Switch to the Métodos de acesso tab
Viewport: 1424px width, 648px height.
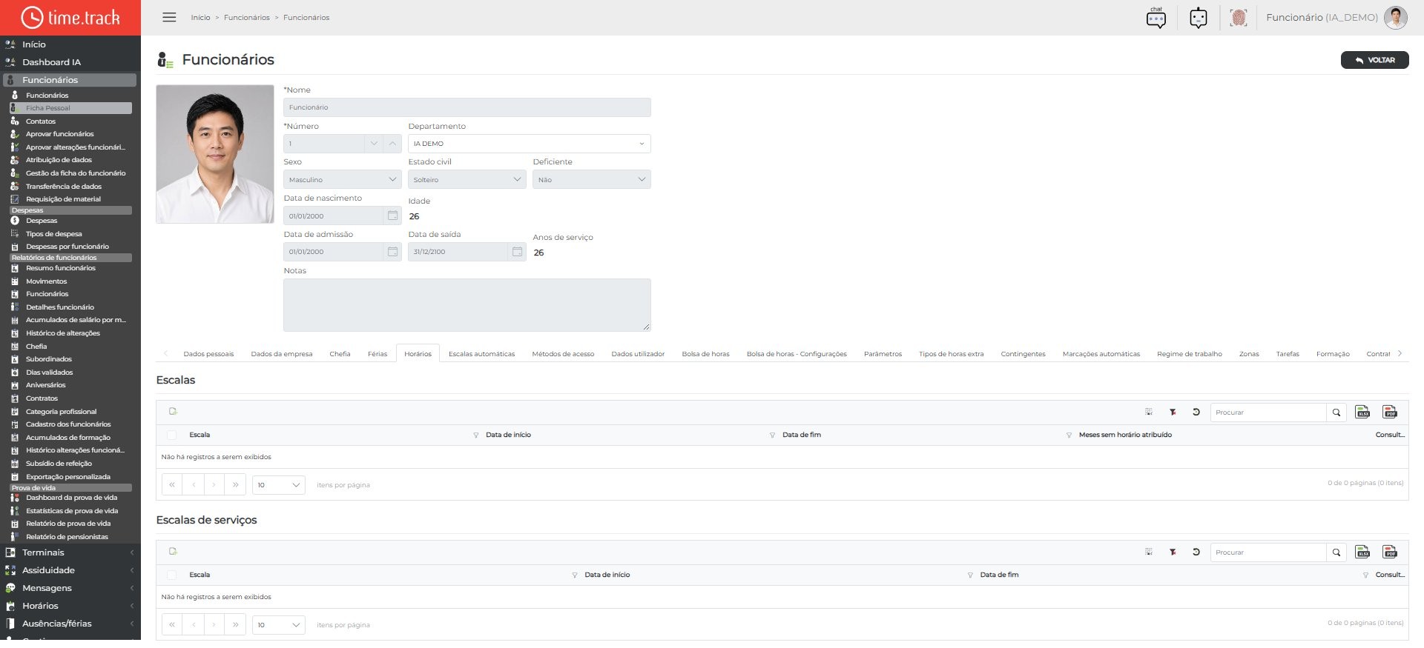(x=563, y=354)
